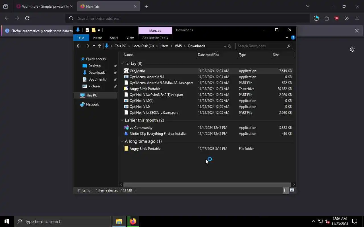Click the Angry Birds Portable 7z archive icon
The width and height of the screenshot is (364, 227).
pyautogui.click(x=126, y=89)
